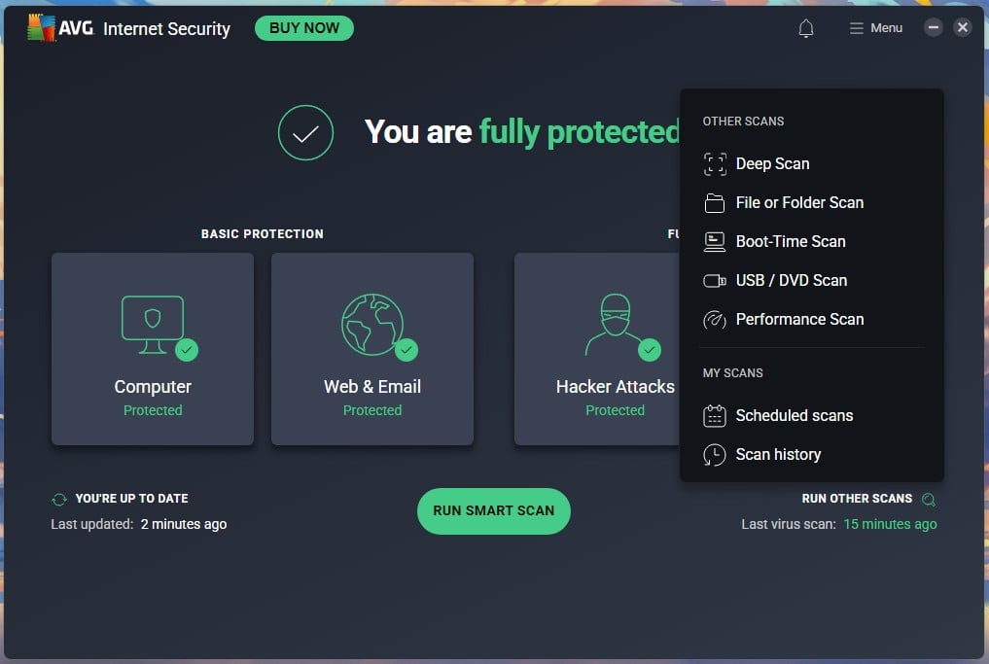Click the 'You are fully protected' headline

click(x=522, y=132)
